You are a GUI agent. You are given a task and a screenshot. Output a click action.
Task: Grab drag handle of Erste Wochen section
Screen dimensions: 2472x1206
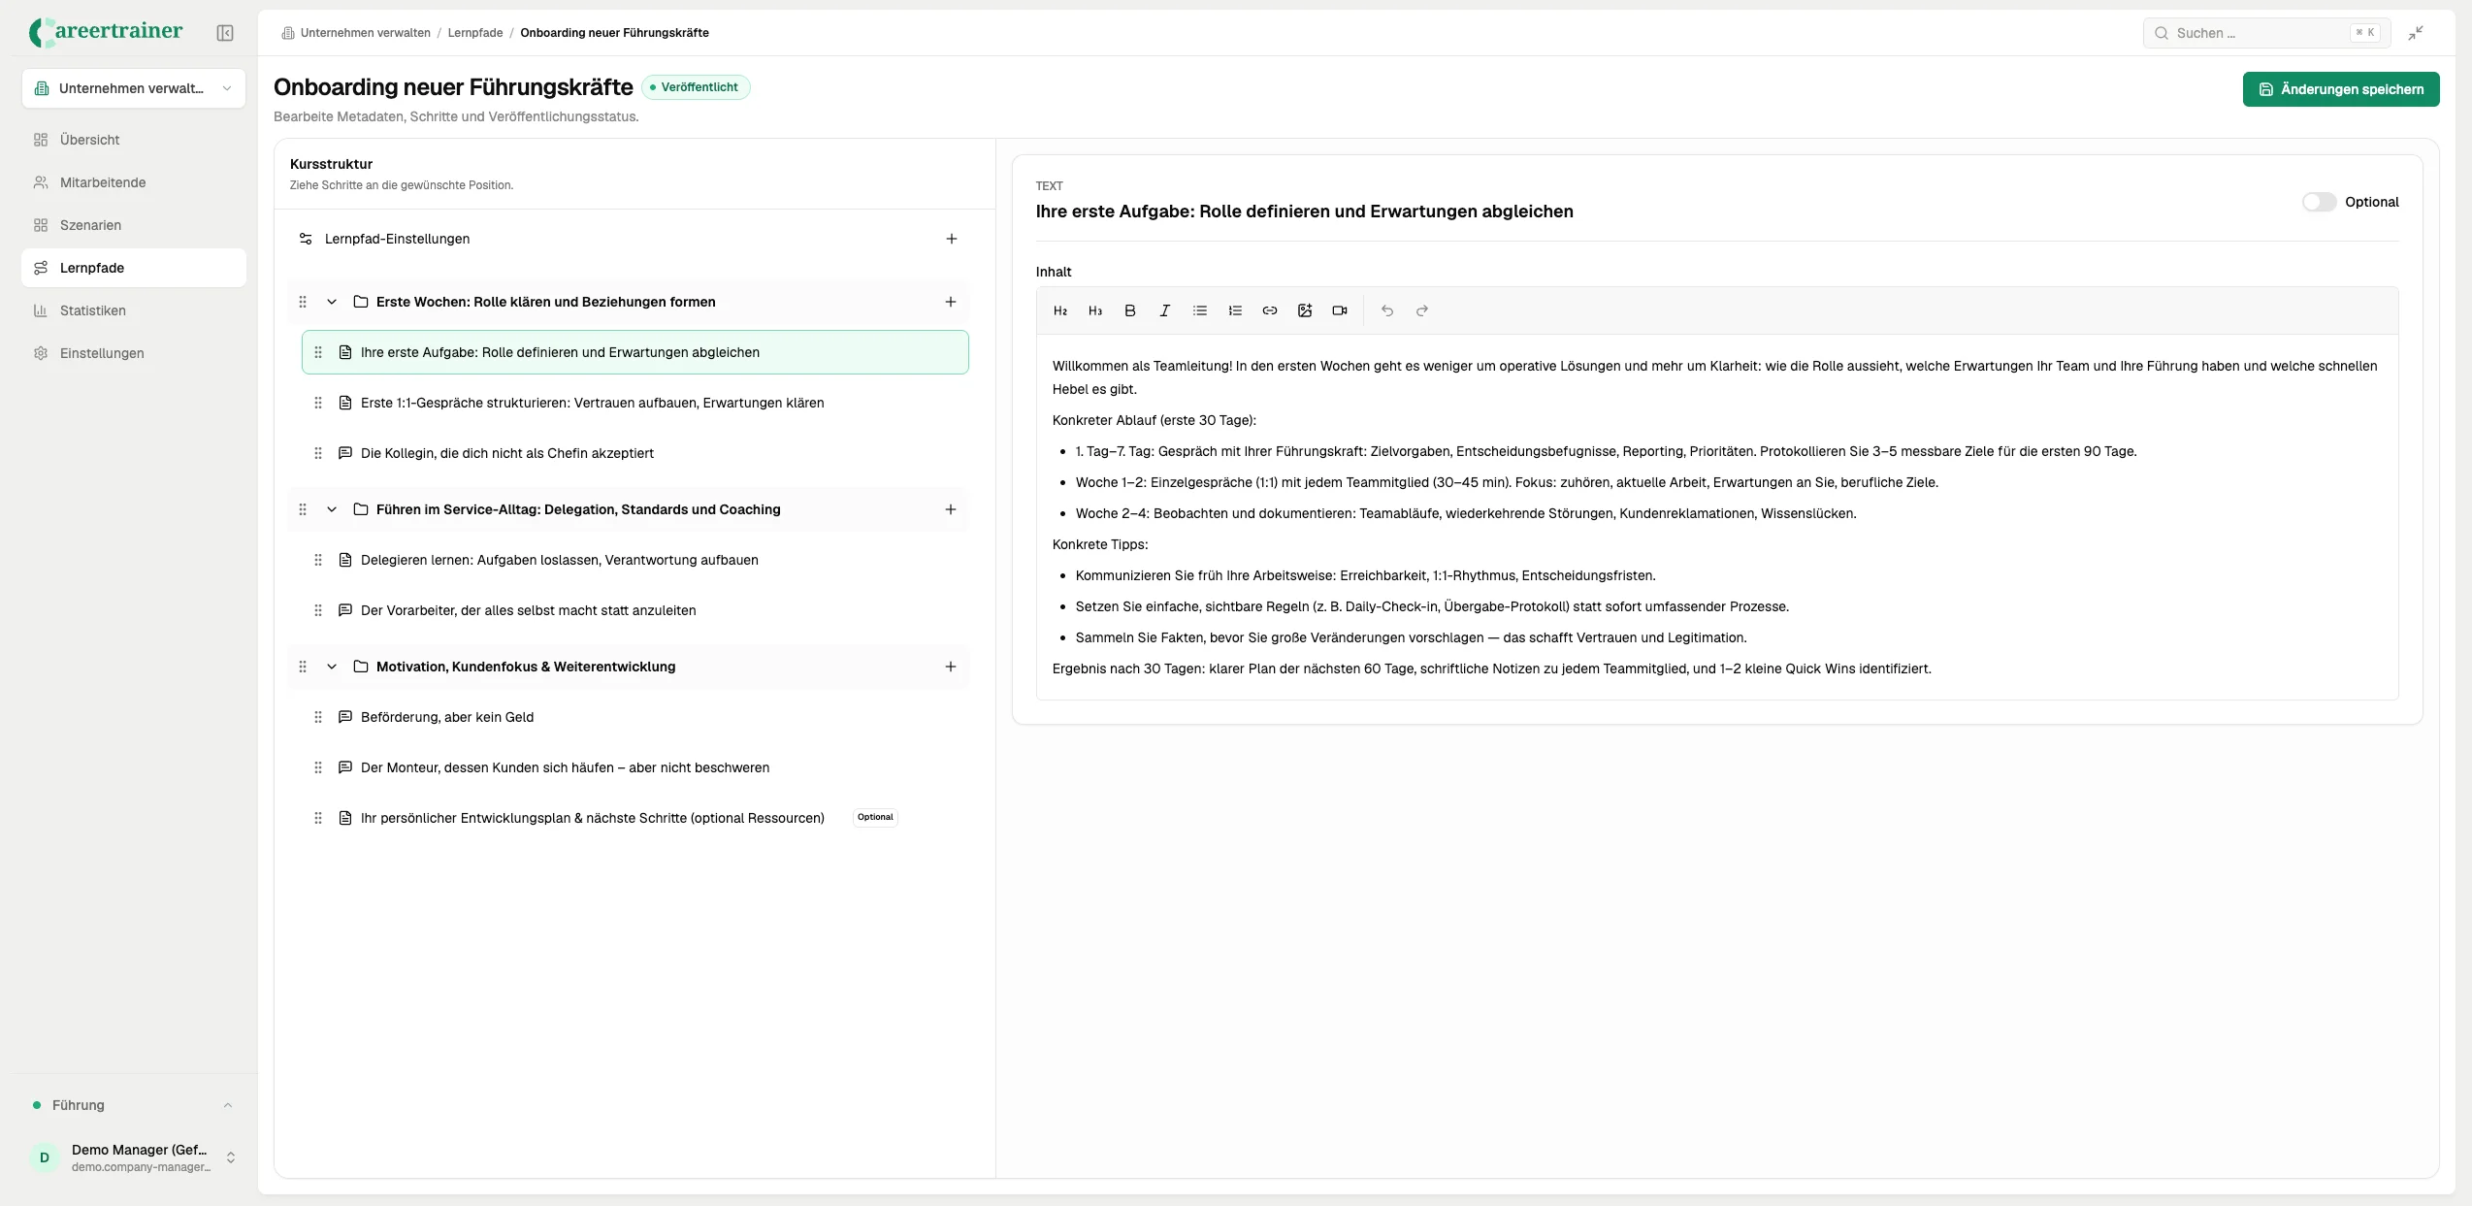(303, 302)
